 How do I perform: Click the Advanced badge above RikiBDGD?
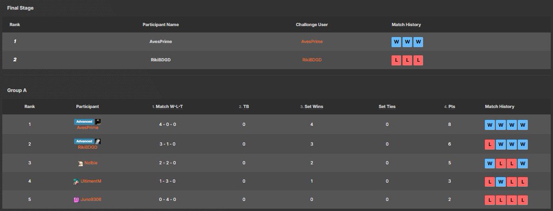click(x=84, y=141)
